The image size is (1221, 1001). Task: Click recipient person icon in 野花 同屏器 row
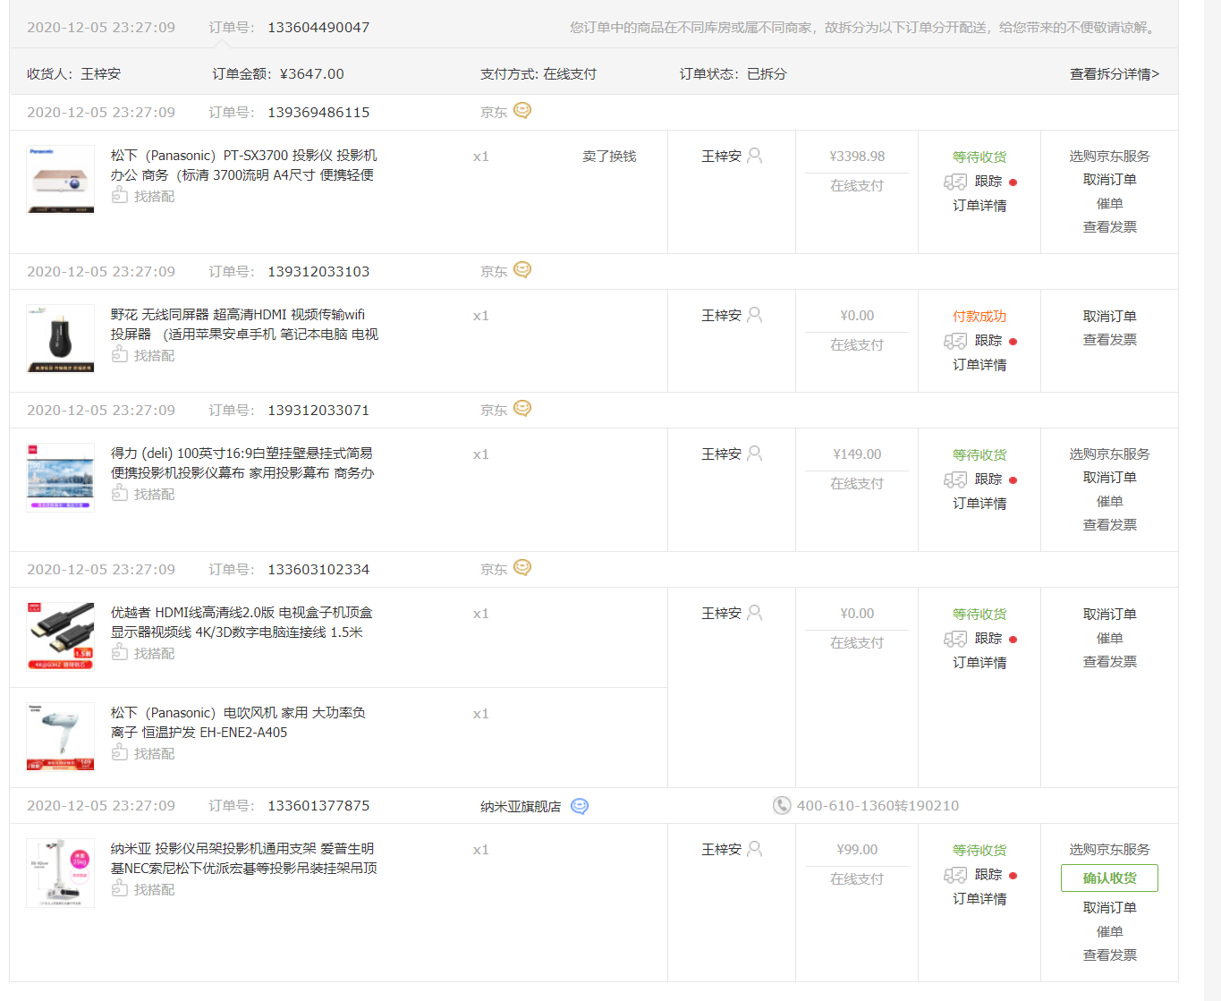point(755,315)
